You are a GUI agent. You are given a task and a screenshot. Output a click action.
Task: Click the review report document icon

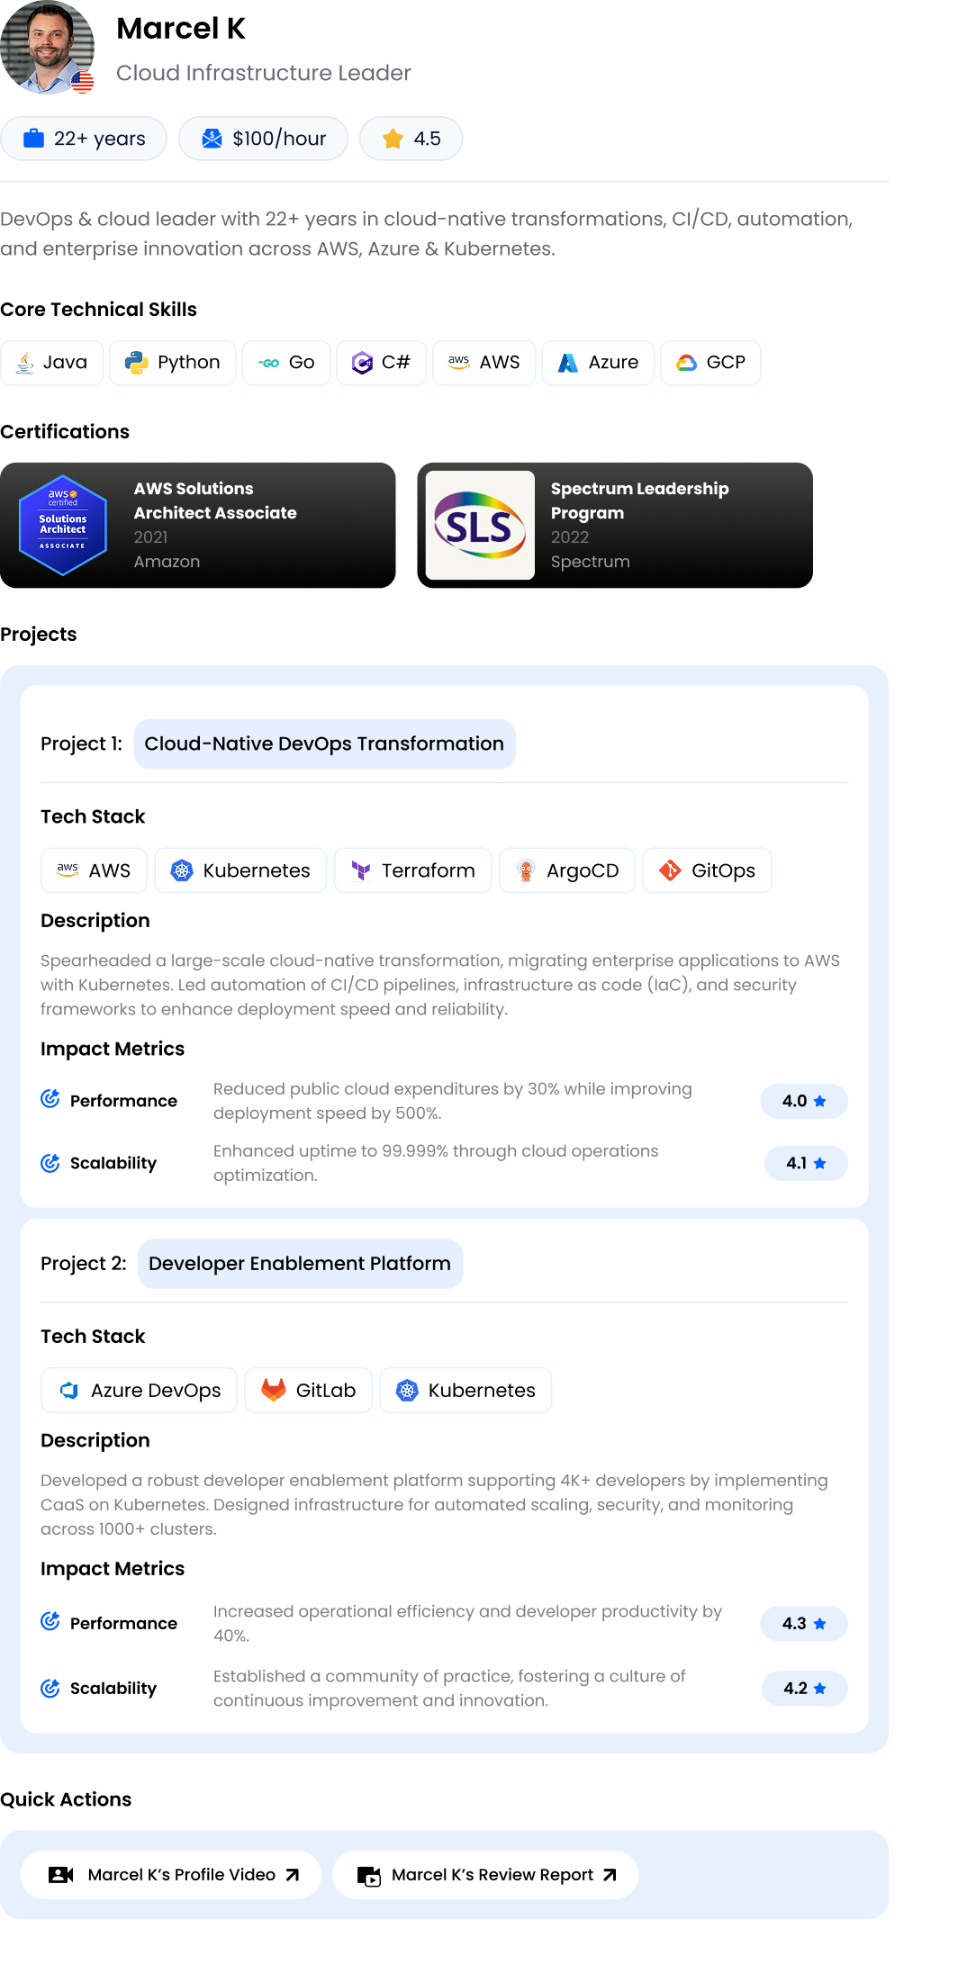(x=369, y=1876)
